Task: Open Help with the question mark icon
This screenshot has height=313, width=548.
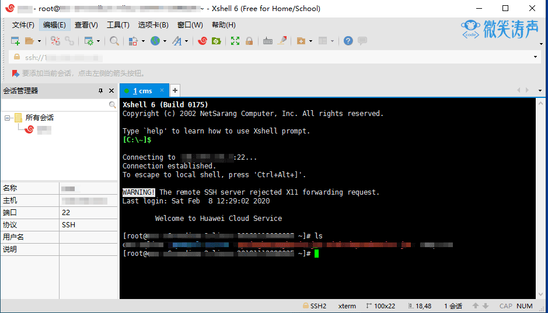Action: [x=348, y=41]
